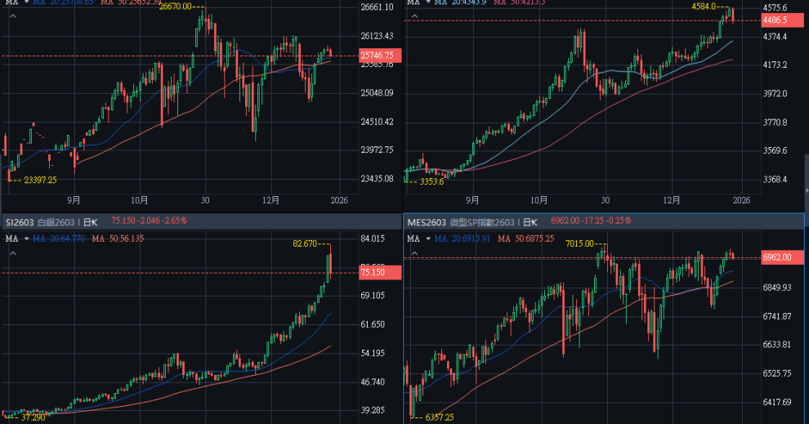Select the SI2603 白銀2603 chart title

(39, 221)
